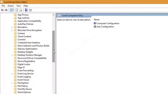Open the Help menu
This screenshot has height=94, width=168.
tap(26, 6)
